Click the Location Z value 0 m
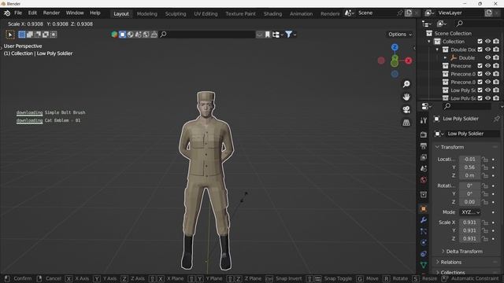Image resolution: width=504 pixels, height=283 pixels. (x=469, y=176)
